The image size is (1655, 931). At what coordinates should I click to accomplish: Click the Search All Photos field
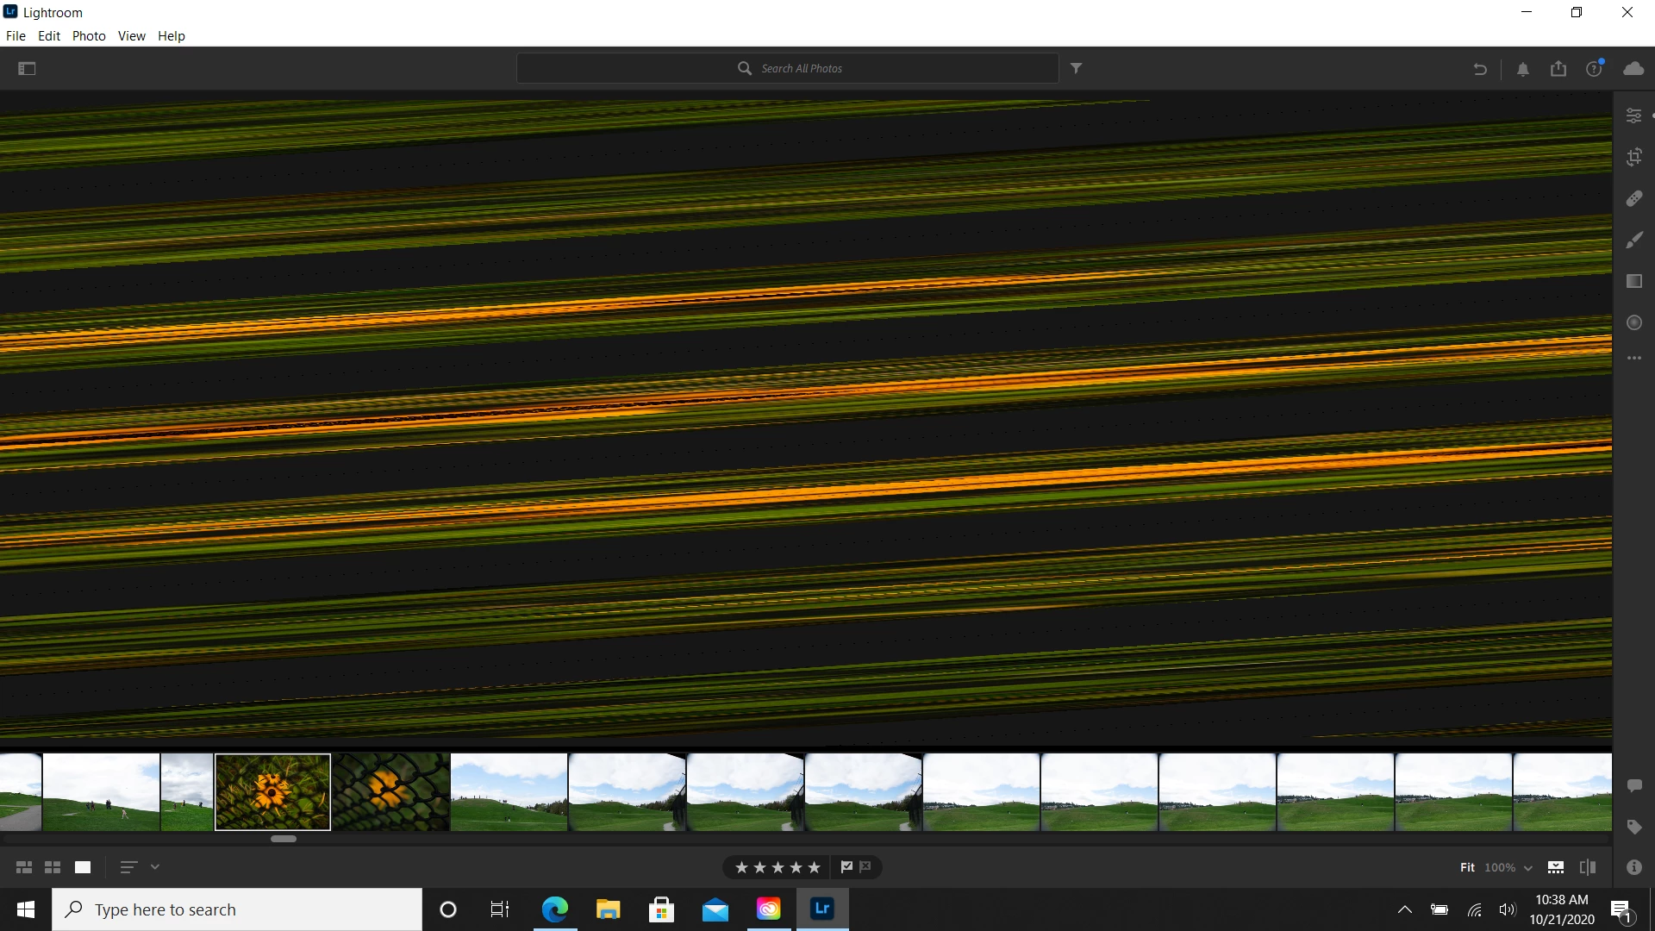point(802,68)
